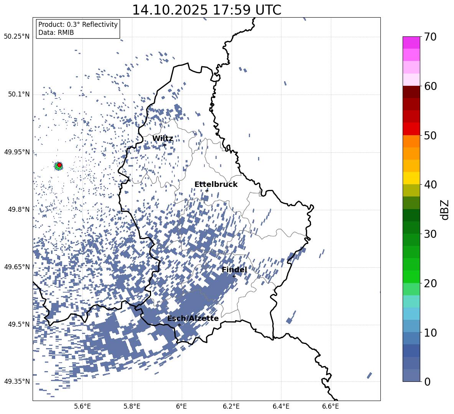Image resolution: width=454 pixels, height=414 pixels.
Task: Click the Wiltz city label
Action: coord(163,139)
